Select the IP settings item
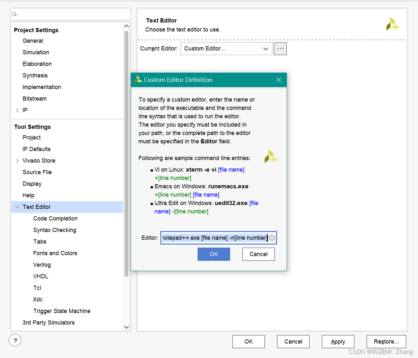The height and width of the screenshot is (358, 418). point(25,110)
